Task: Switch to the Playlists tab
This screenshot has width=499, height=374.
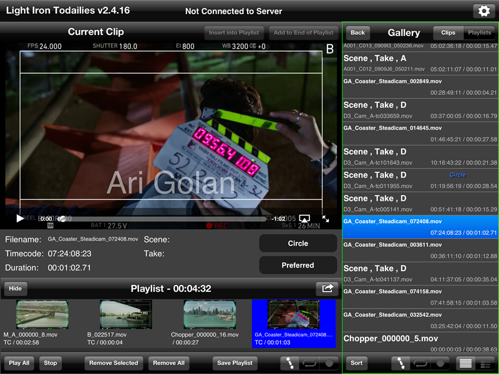Action: click(479, 32)
